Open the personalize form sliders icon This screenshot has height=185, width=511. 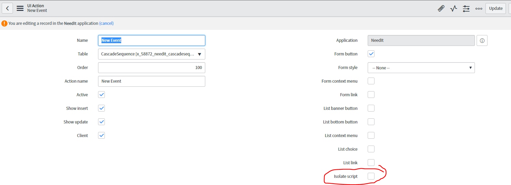pyautogui.click(x=466, y=9)
